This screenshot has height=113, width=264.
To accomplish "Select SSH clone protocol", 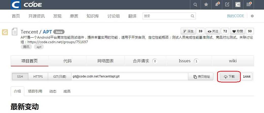I will point(20,77).
